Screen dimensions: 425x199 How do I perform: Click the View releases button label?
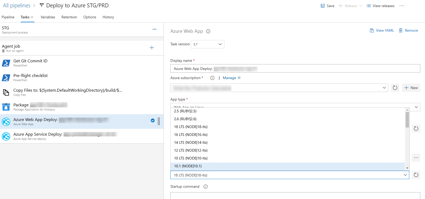pyautogui.click(x=384, y=6)
